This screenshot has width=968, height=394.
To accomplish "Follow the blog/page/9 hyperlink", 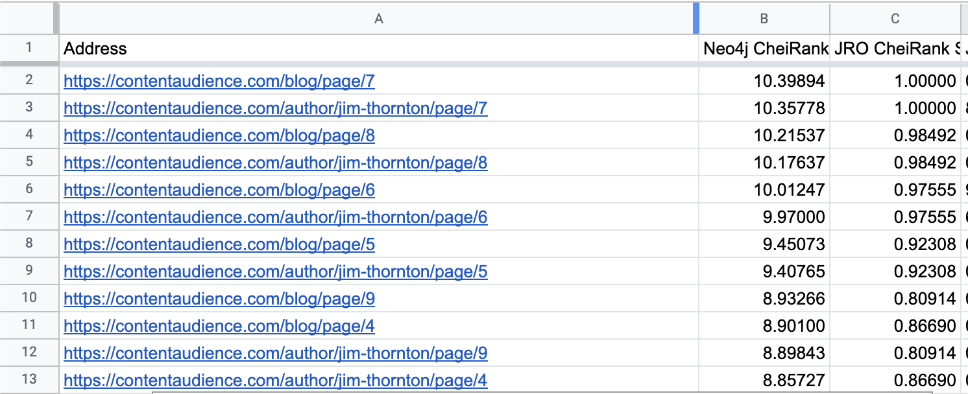I will (x=219, y=299).
